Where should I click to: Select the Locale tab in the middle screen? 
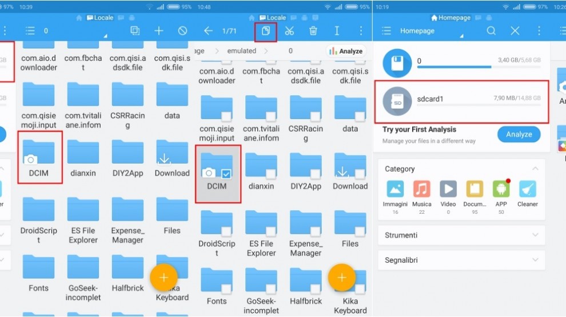point(273,18)
